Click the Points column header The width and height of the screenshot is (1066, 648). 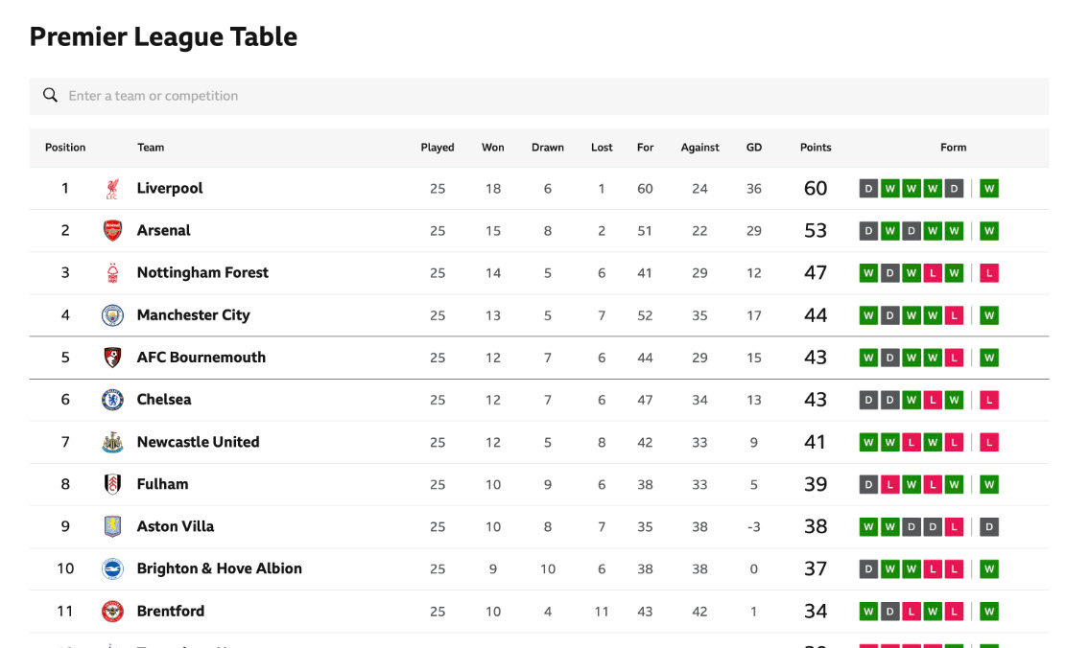tap(816, 148)
